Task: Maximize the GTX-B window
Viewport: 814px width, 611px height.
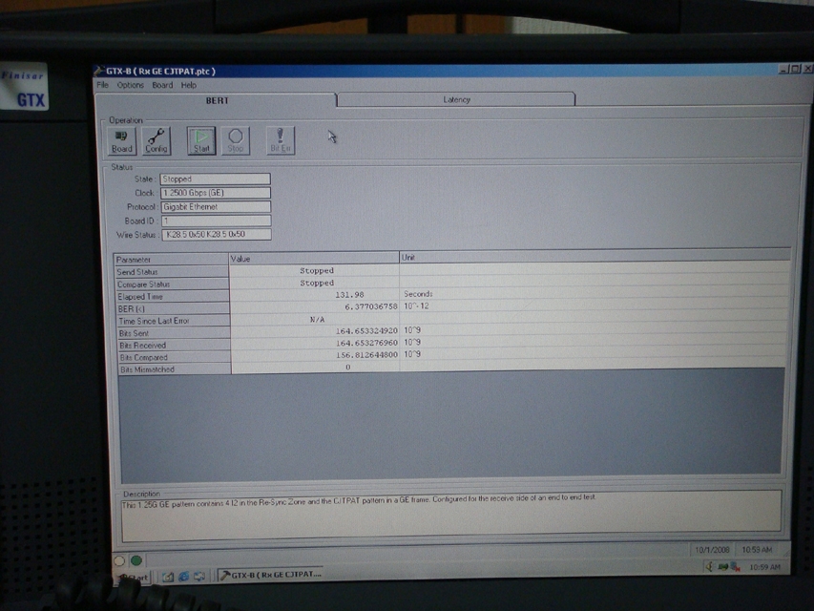Action: pyautogui.click(x=795, y=69)
